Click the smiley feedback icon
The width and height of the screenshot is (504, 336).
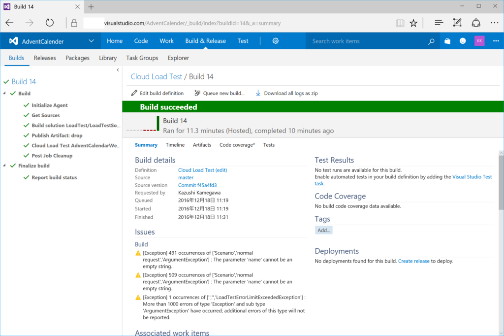(463, 41)
